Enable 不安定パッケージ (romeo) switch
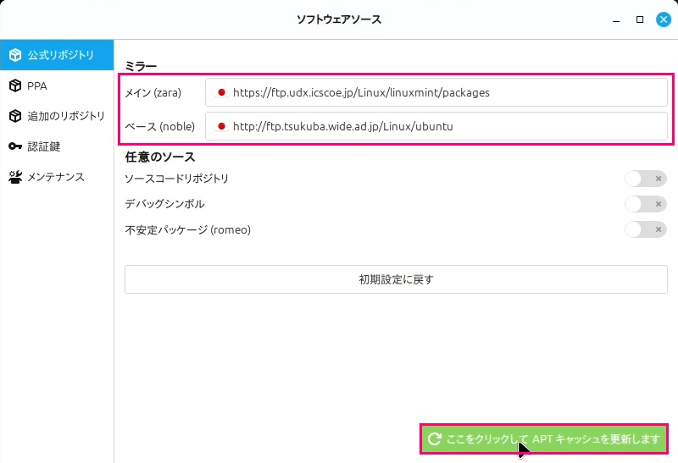Image resolution: width=678 pixels, height=463 pixels. 645,229
